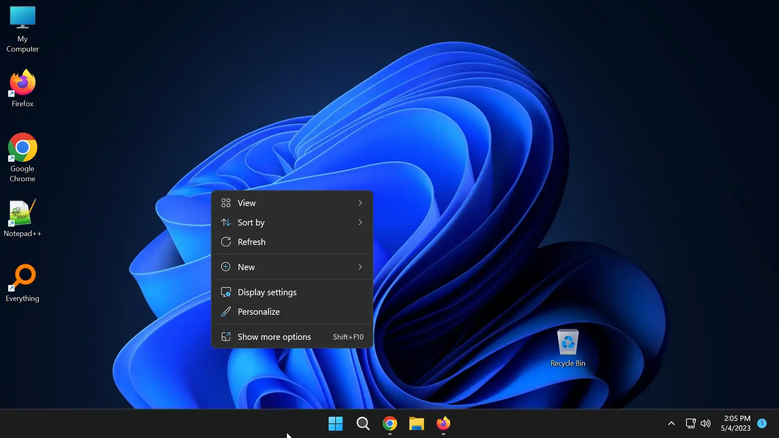Open the volume control in system tray
Viewport: 779px width, 438px height.
click(x=706, y=423)
